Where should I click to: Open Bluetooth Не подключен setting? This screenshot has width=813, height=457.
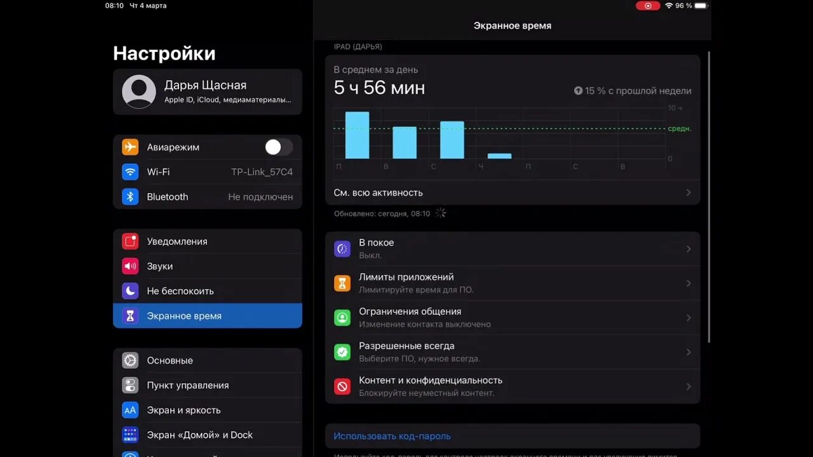click(208, 197)
